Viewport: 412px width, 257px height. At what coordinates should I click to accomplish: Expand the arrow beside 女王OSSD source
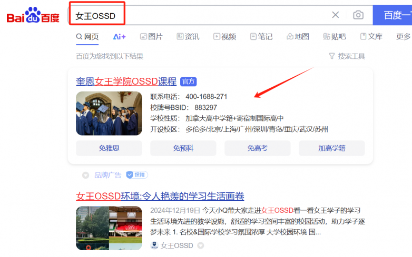click(201, 245)
